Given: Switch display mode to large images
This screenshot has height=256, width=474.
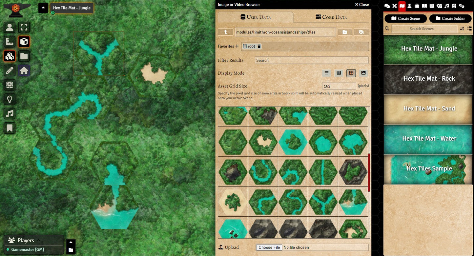Looking at the screenshot, I should [363, 73].
